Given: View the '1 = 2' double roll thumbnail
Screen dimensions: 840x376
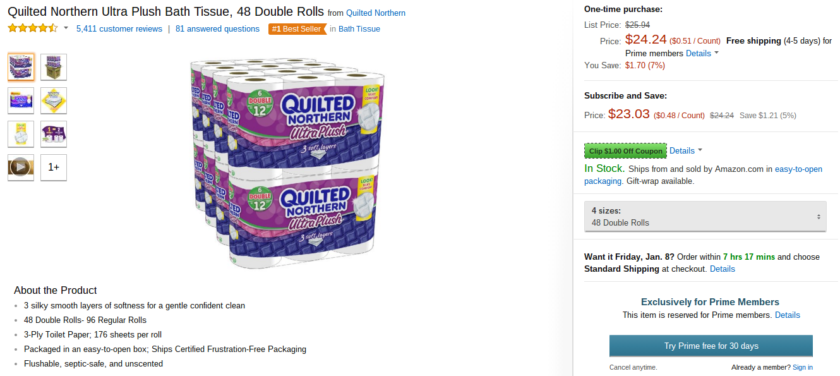Looking at the screenshot, I should [54, 134].
